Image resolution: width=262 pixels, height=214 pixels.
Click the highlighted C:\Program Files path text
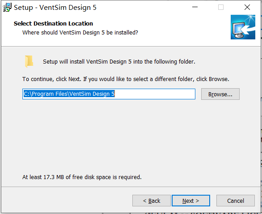[69, 94]
